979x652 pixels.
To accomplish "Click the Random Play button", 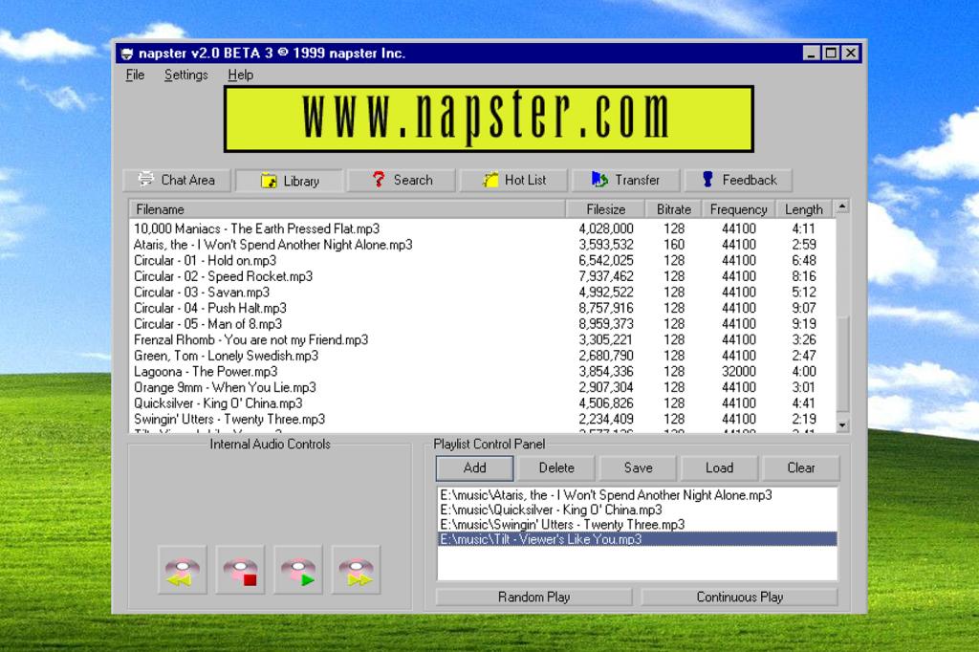I will (533, 598).
